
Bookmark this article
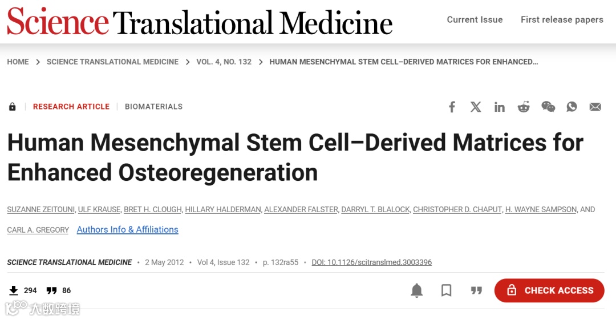point(447,290)
